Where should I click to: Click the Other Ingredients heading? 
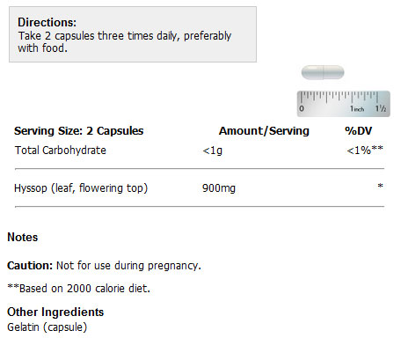55,312
